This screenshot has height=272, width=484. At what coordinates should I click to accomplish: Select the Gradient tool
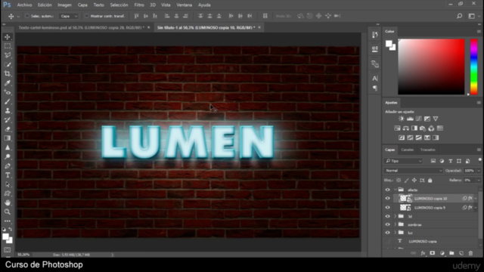[8, 138]
